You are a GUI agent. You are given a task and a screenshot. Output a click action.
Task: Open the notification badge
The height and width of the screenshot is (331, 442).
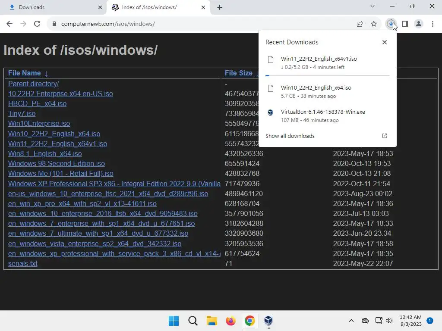click(430, 321)
